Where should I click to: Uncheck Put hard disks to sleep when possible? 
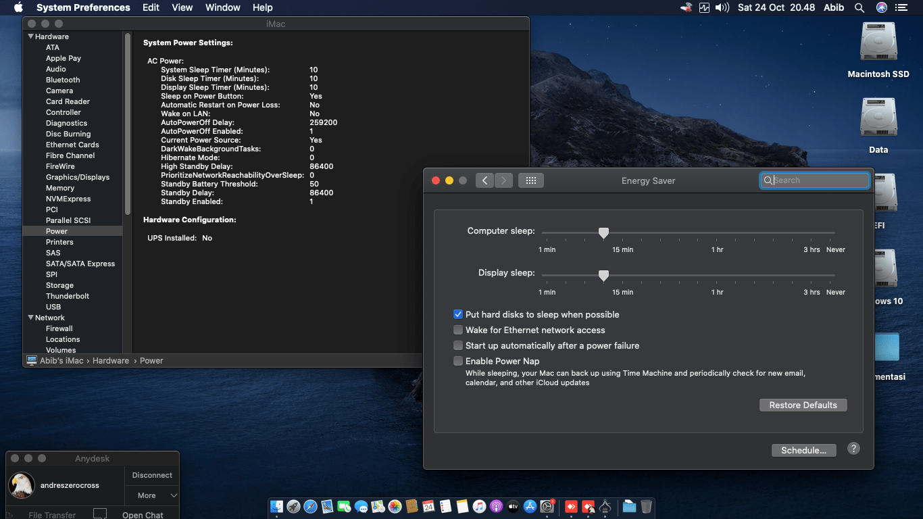pos(458,314)
